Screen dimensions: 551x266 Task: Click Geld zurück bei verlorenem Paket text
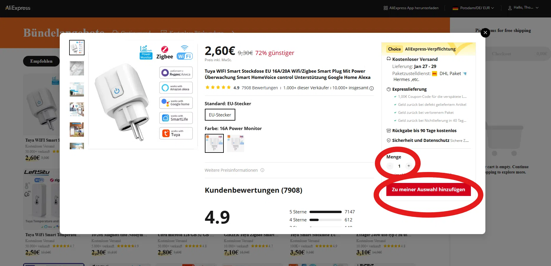[426, 113]
